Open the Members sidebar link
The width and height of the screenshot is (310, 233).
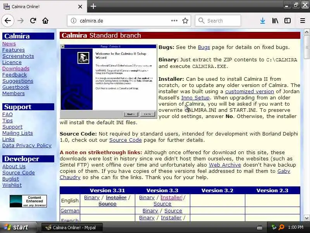pyautogui.click(x=14, y=93)
